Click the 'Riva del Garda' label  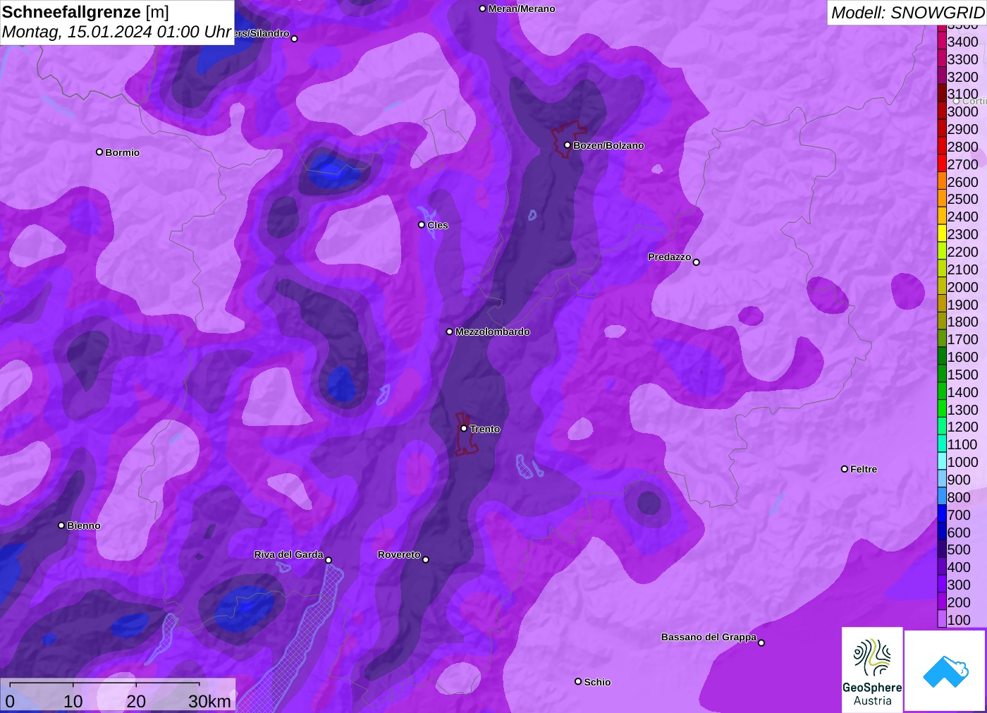click(x=288, y=554)
